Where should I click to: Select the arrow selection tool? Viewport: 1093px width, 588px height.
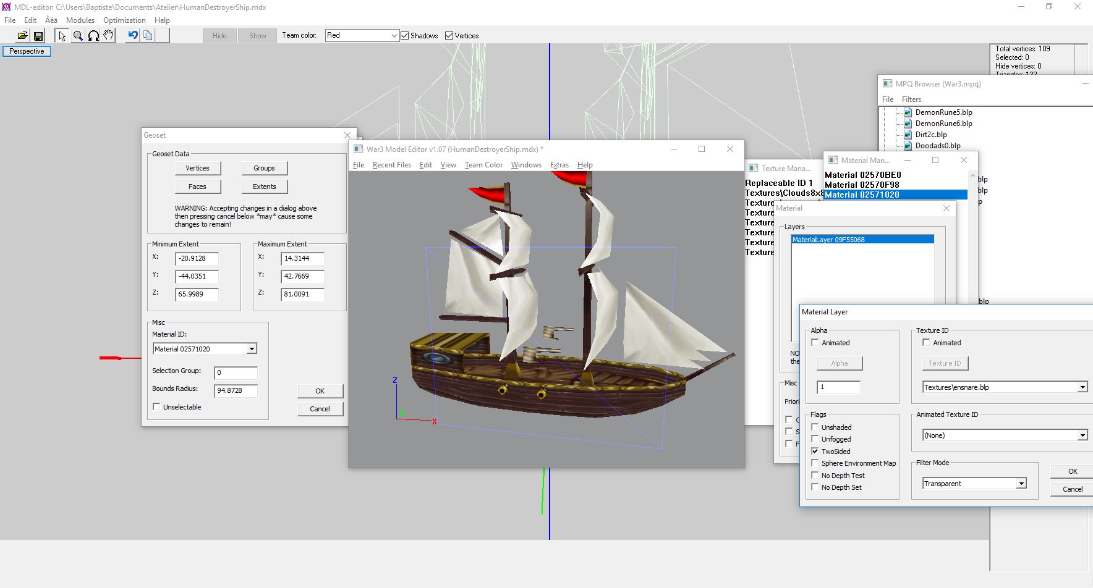pos(62,36)
